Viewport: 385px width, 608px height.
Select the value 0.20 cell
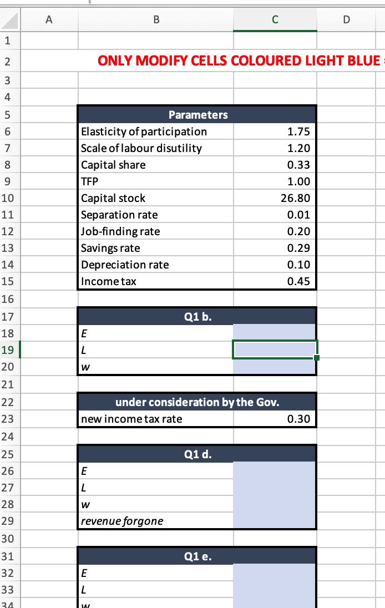(275, 231)
